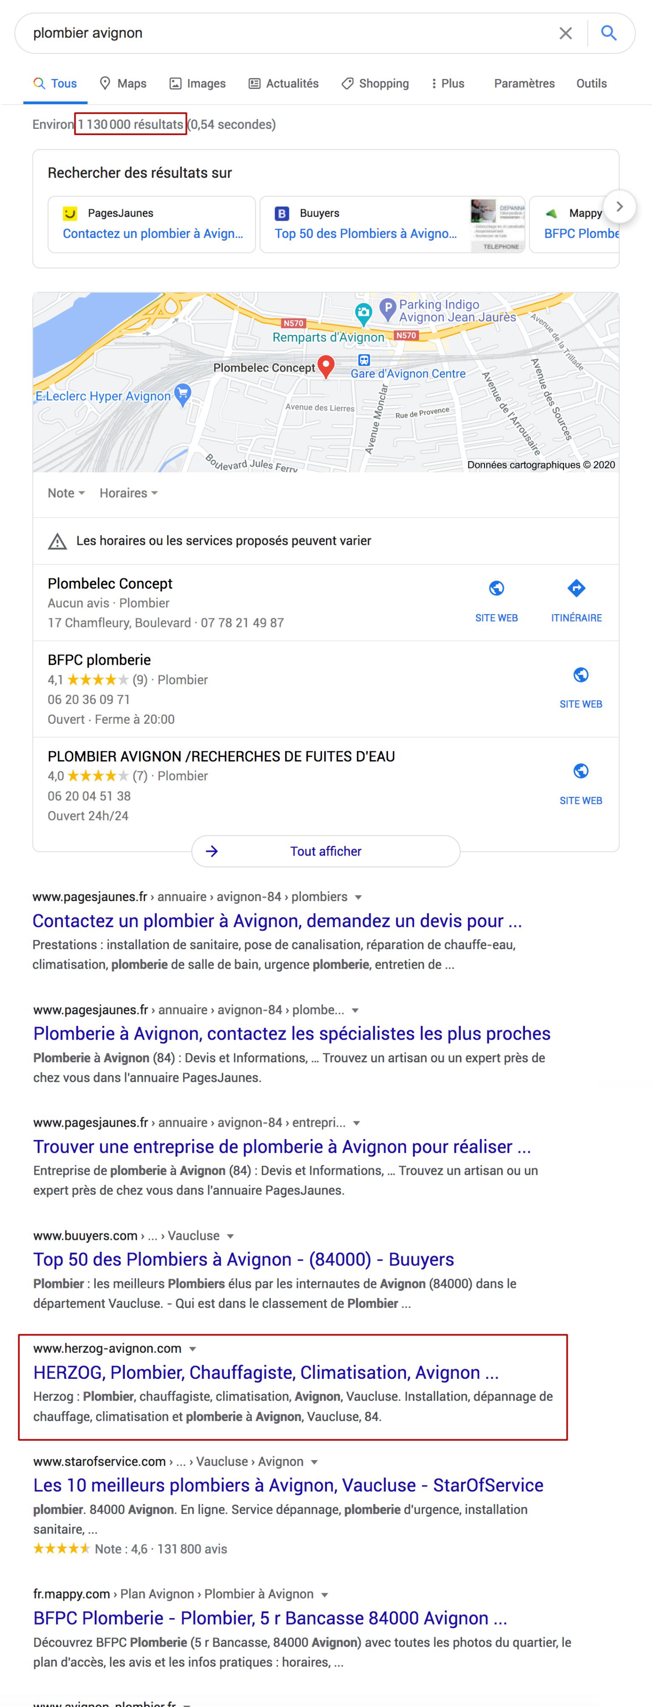Click the Tout afficher button
The height and width of the screenshot is (1707, 652).
point(325,851)
